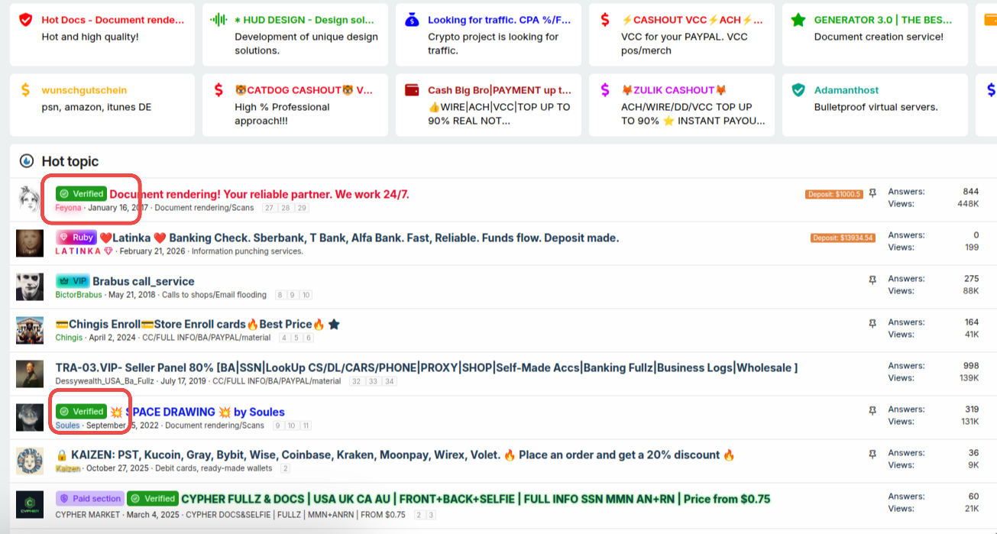
Task: Go to page 2 of KAIZEN thread
Action: tap(285, 469)
